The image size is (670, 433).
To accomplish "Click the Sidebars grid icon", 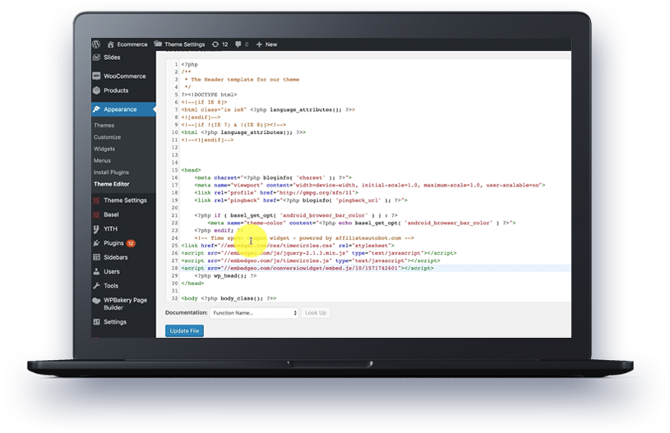I will point(96,257).
